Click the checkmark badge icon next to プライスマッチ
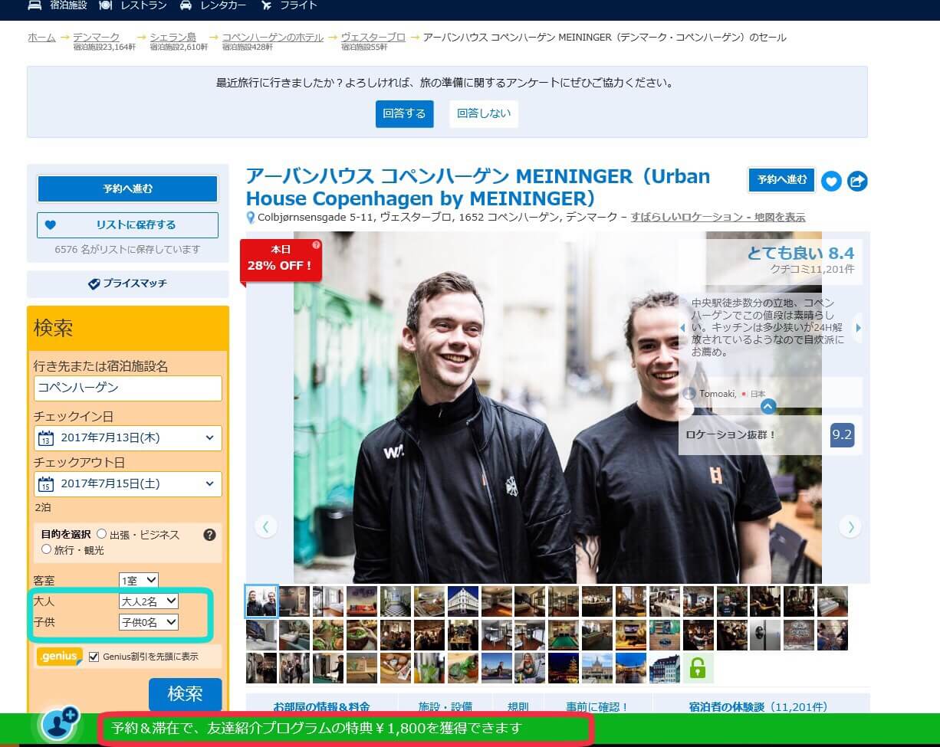The width and height of the screenshot is (940, 747). coord(94,283)
